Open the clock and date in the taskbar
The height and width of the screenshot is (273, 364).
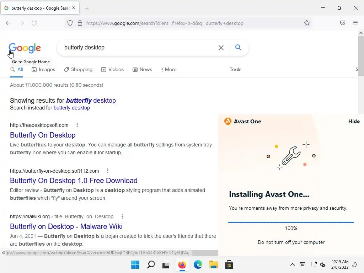pyautogui.click(x=340, y=264)
